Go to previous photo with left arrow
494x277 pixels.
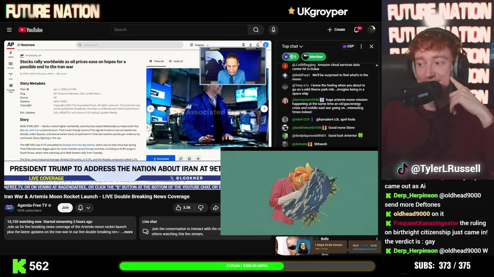(151, 109)
